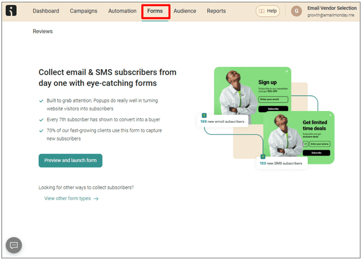Click the Enter your email field

(273, 99)
